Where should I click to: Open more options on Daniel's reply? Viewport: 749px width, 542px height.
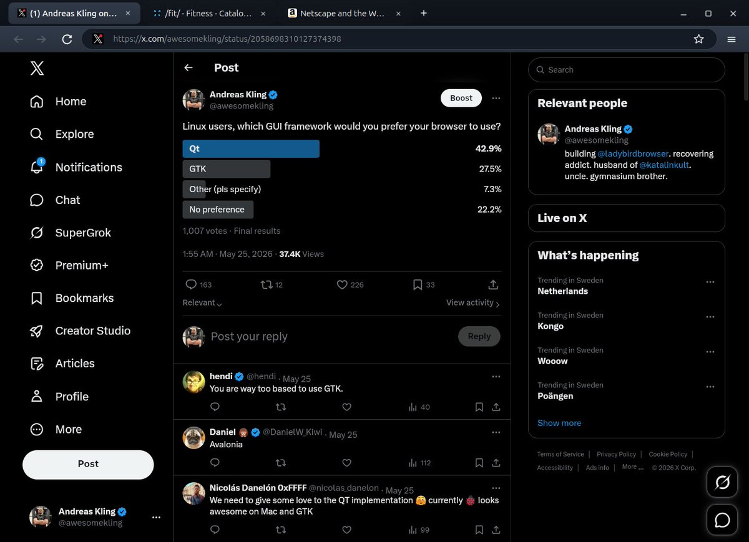point(496,432)
